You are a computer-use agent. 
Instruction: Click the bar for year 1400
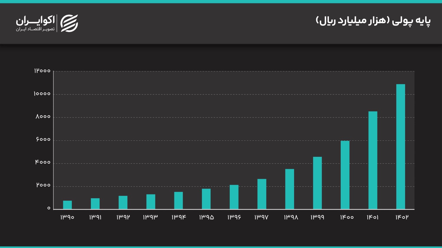coord(345,175)
